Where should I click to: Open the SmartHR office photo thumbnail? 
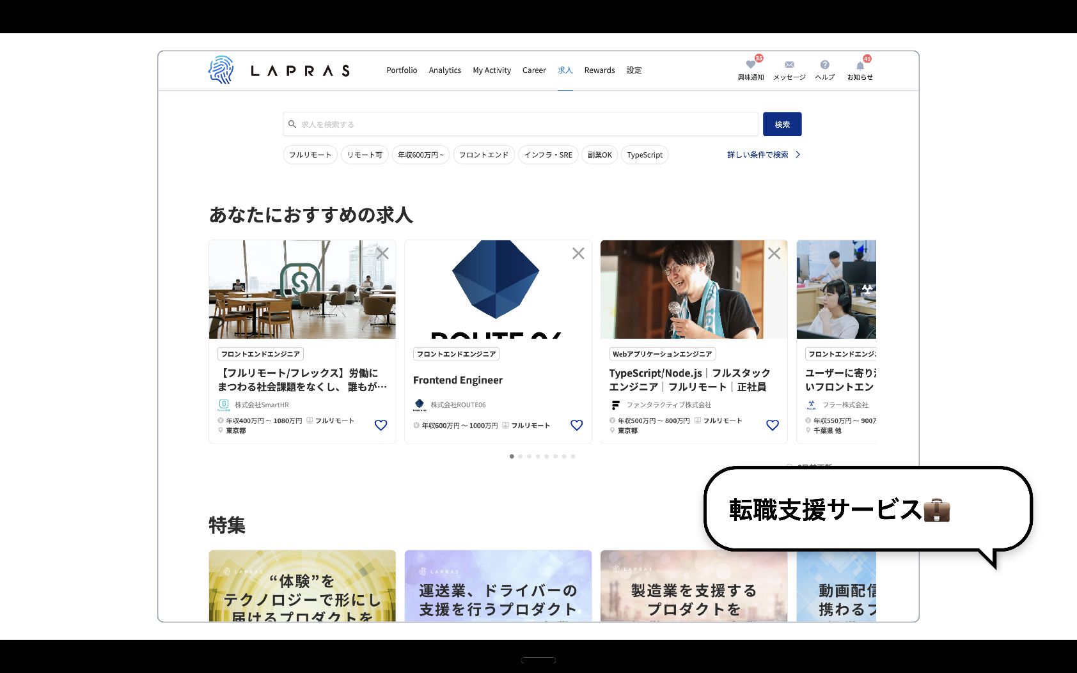[302, 290]
